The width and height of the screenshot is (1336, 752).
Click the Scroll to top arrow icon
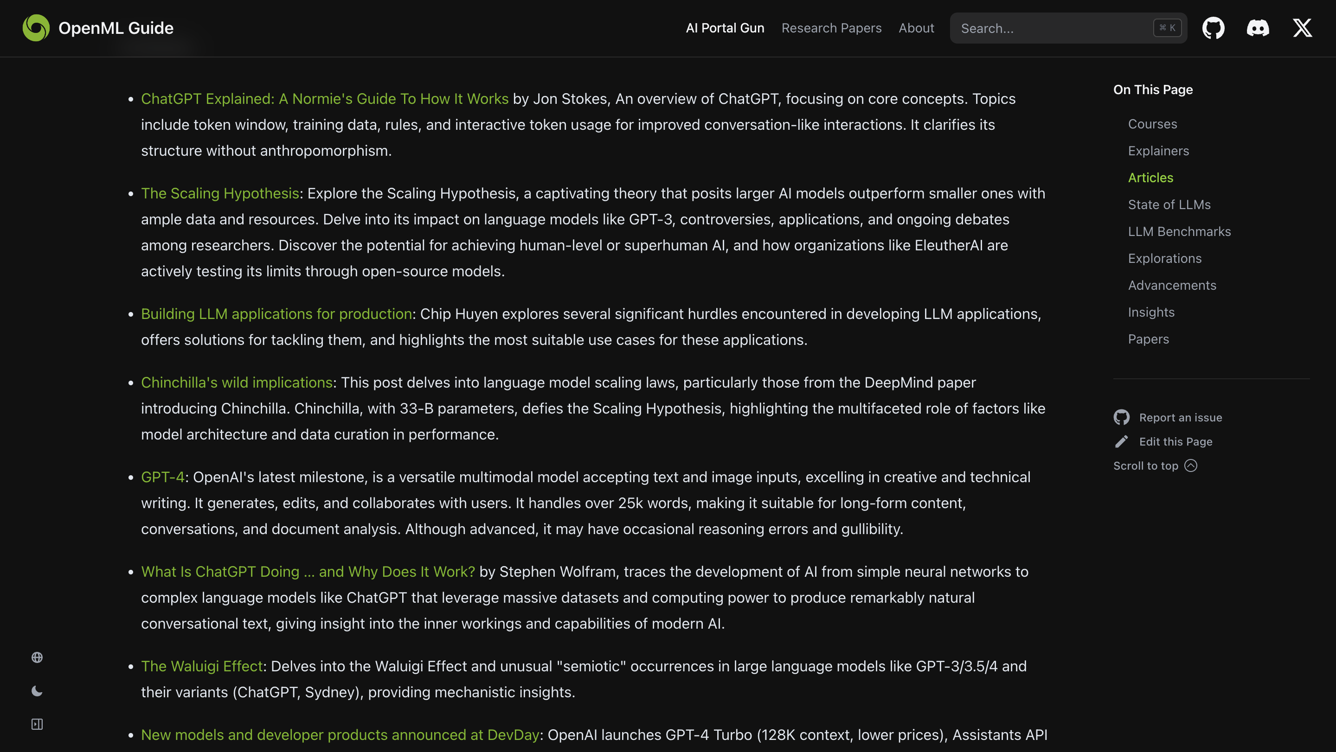click(x=1191, y=465)
